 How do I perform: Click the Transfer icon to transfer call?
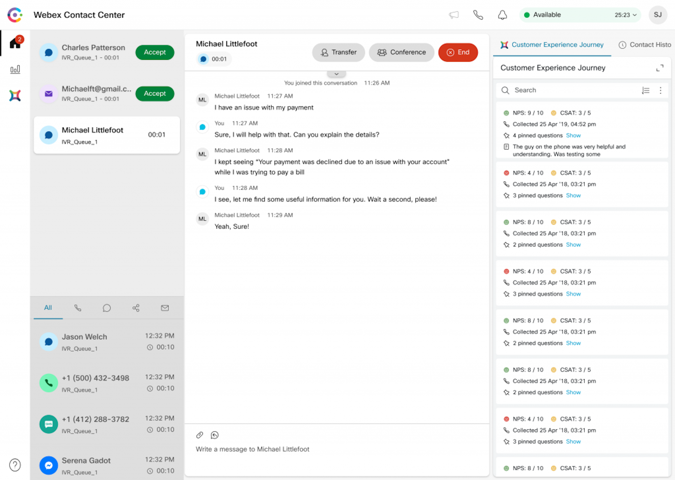tap(338, 51)
